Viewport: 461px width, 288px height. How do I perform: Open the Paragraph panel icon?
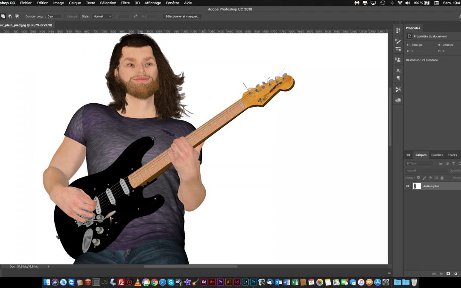[x=398, y=78]
